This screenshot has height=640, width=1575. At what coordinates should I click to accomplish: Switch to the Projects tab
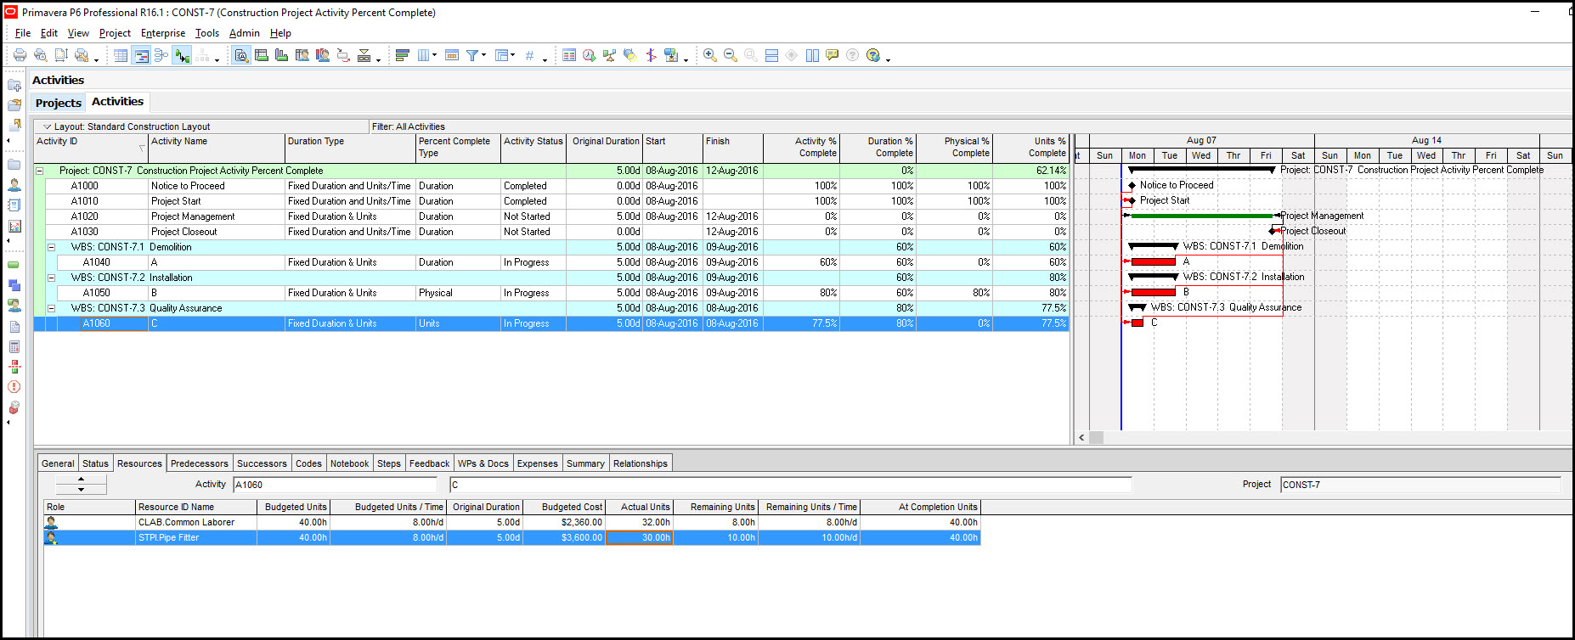pyautogui.click(x=59, y=103)
